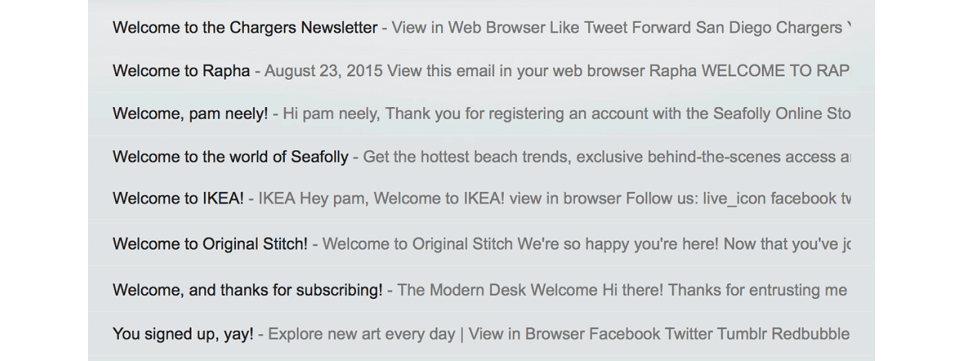Click "The Modern Desk Welcome" preview text
Image resolution: width=980 pixels, height=361 pixels.
(x=497, y=290)
